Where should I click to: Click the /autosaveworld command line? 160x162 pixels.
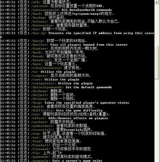click(x=56, y=10)
